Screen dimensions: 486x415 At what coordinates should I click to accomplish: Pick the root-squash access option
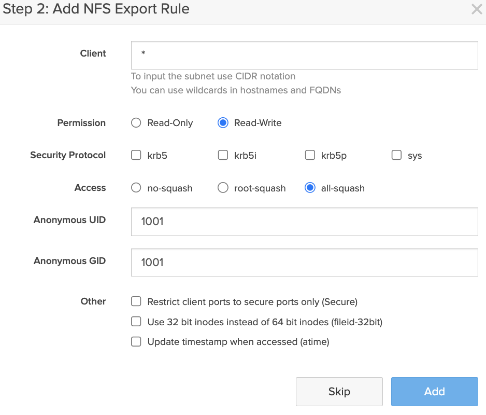click(223, 188)
